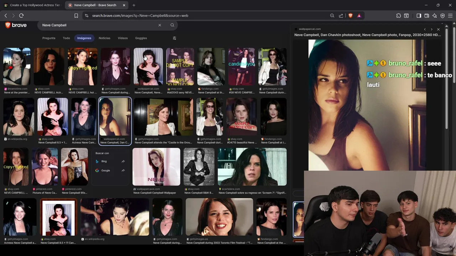Open the Videos results tab
The height and width of the screenshot is (256, 456).
pyautogui.click(x=123, y=38)
